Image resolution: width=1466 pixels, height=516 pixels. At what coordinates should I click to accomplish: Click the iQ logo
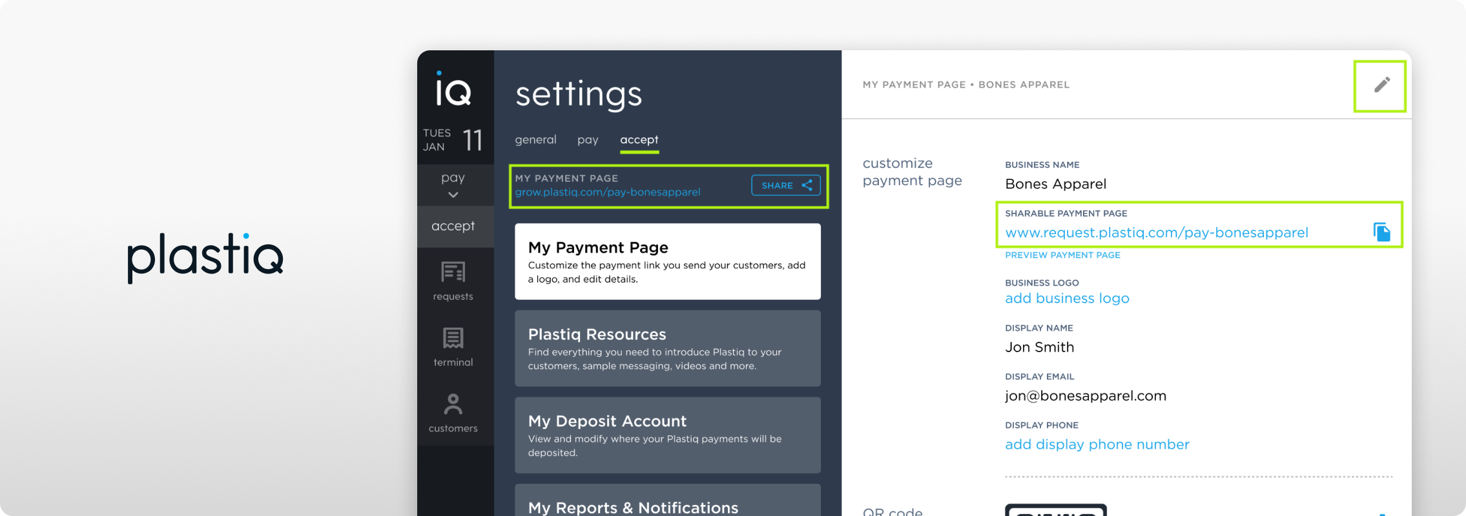(453, 88)
